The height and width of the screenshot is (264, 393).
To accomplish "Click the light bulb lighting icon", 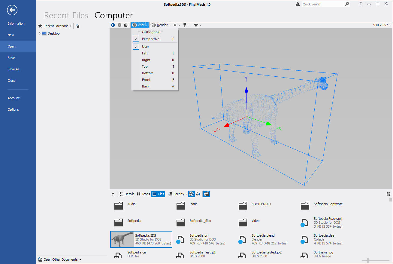I will click(185, 25).
